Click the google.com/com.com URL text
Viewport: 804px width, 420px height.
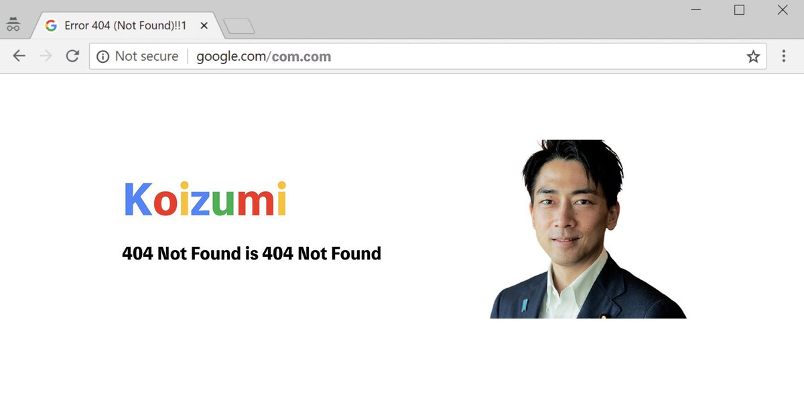point(263,57)
